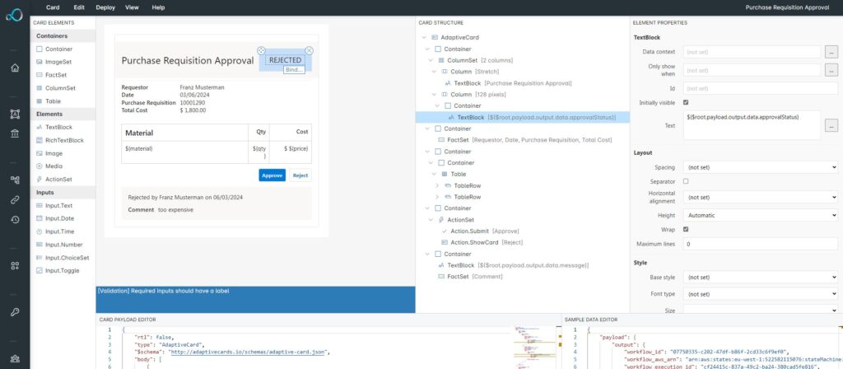Open the View menu
The image size is (843, 369).
click(x=132, y=7)
